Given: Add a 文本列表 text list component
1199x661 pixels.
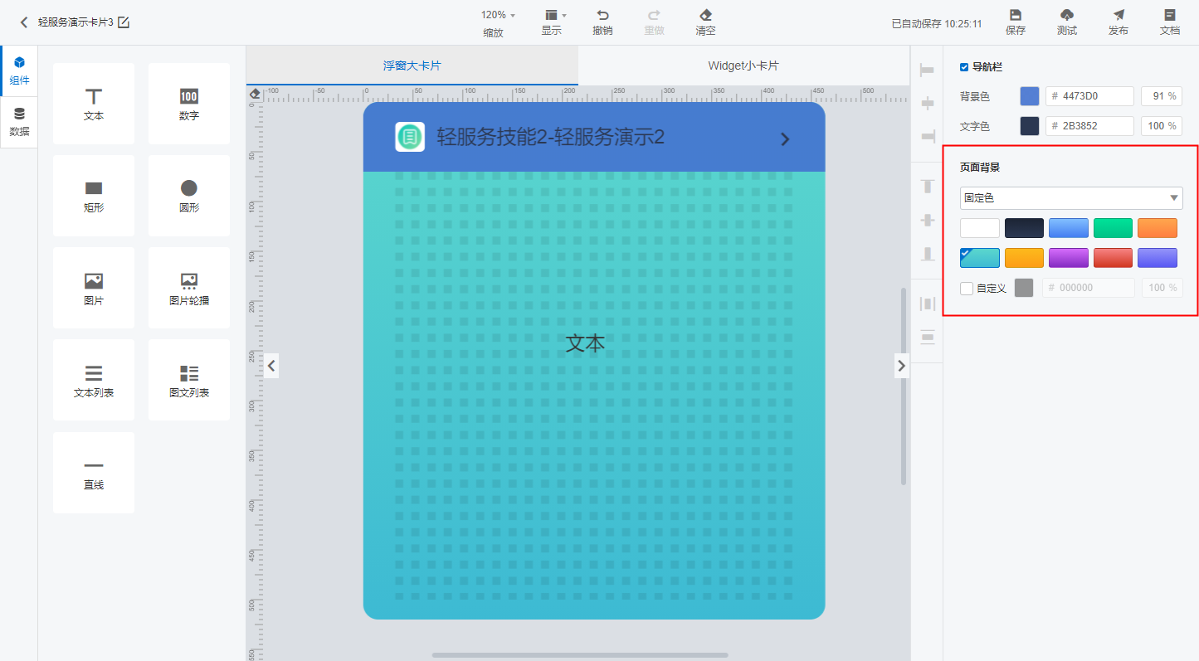Looking at the screenshot, I should click(94, 381).
